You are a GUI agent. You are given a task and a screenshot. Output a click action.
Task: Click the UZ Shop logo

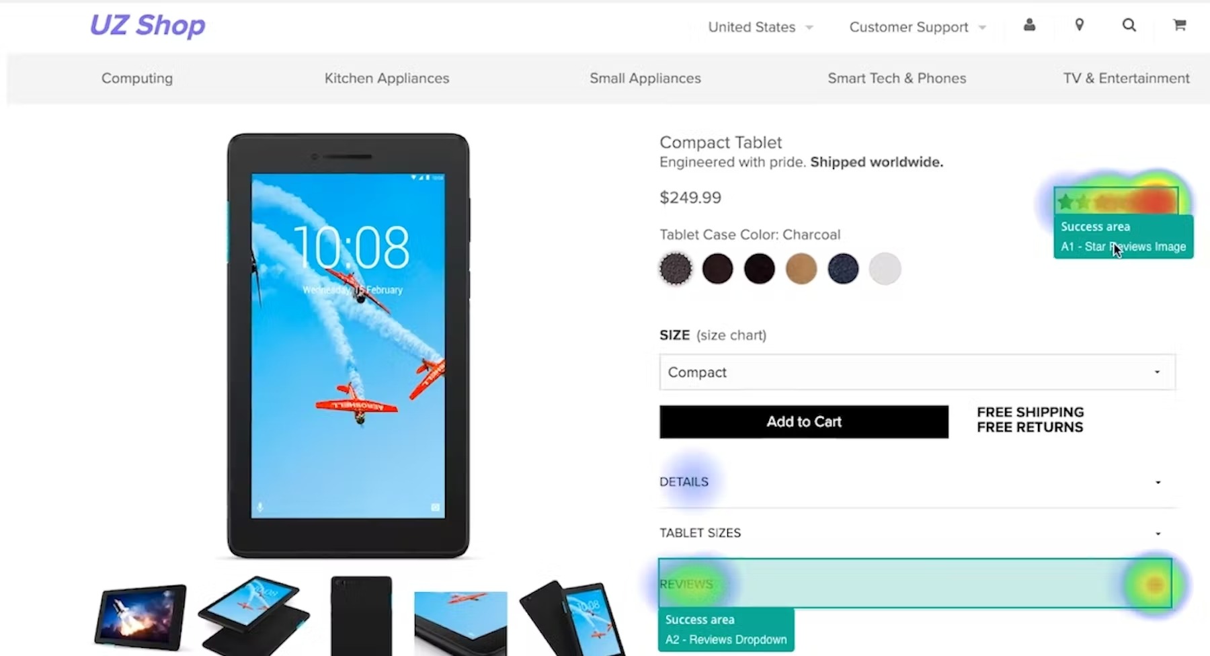pos(148,26)
